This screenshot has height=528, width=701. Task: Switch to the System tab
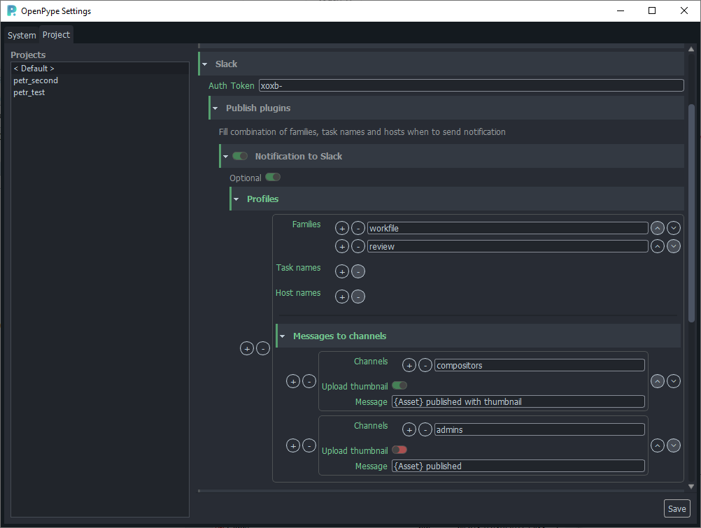pyautogui.click(x=21, y=34)
